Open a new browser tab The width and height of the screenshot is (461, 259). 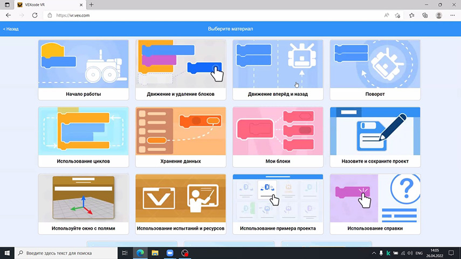pyautogui.click(x=91, y=4)
